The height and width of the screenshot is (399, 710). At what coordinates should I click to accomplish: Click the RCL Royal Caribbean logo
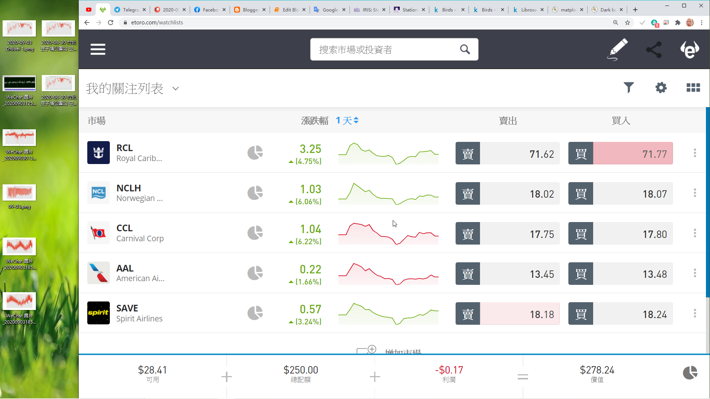click(98, 153)
